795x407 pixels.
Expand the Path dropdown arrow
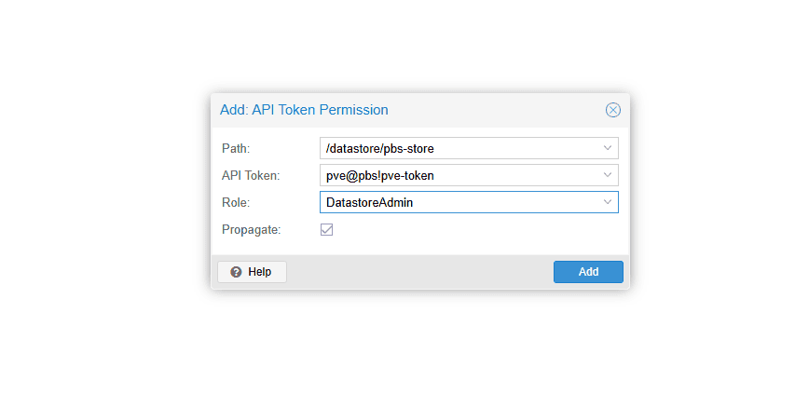pos(608,148)
